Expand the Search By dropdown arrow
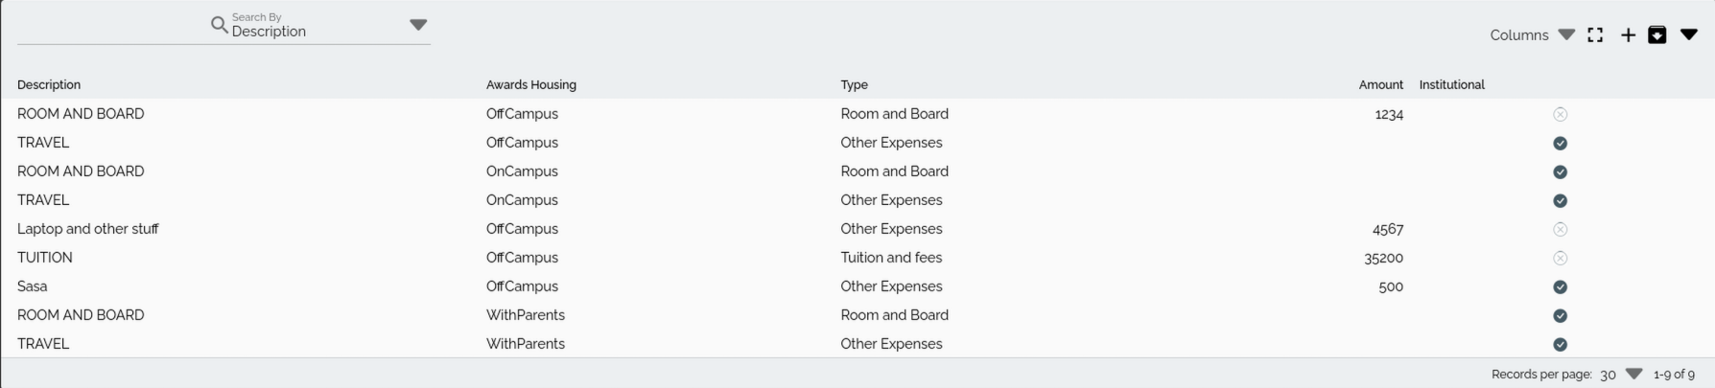1715x388 pixels. click(x=418, y=25)
